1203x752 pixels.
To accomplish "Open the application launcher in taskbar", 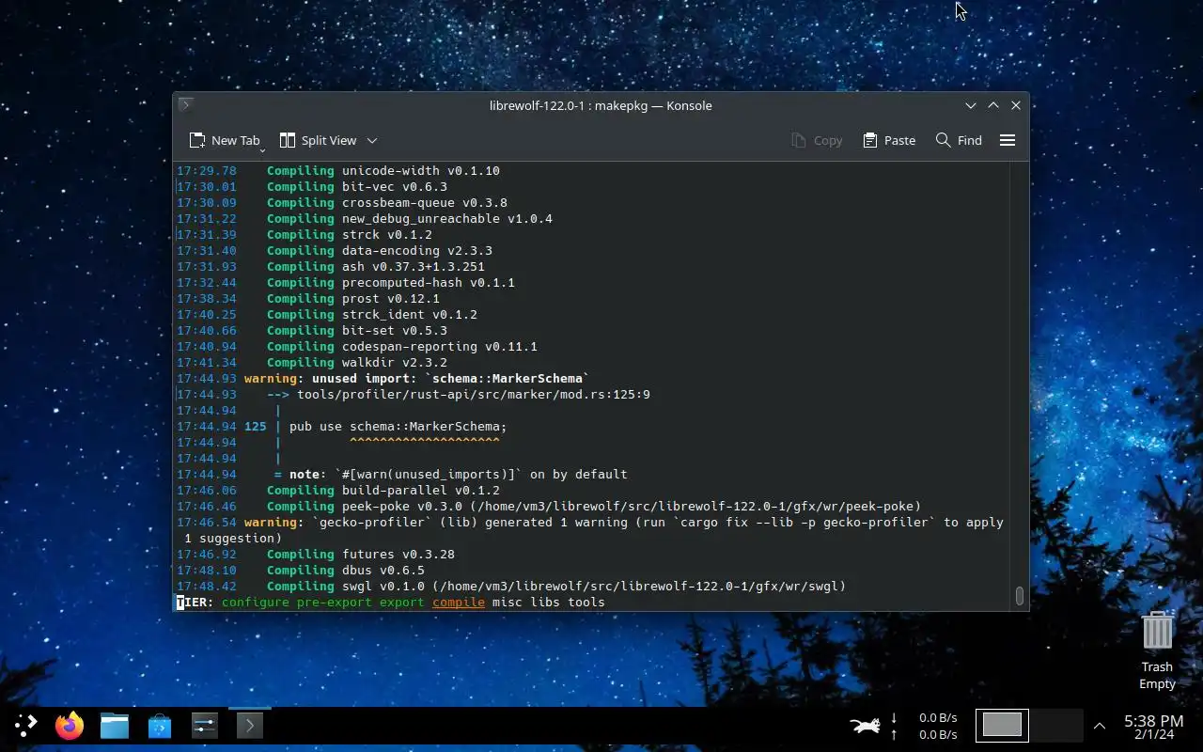I will pyautogui.click(x=25, y=725).
